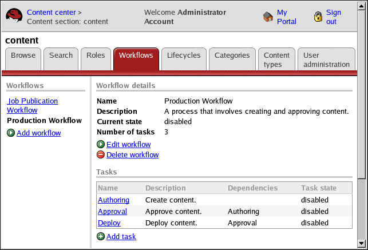Click the 'Approval' dependency cell
The width and height of the screenshot is (368, 250).
(x=242, y=223)
